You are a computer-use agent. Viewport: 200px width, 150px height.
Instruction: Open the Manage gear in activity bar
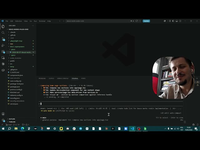click(x=3, y=120)
